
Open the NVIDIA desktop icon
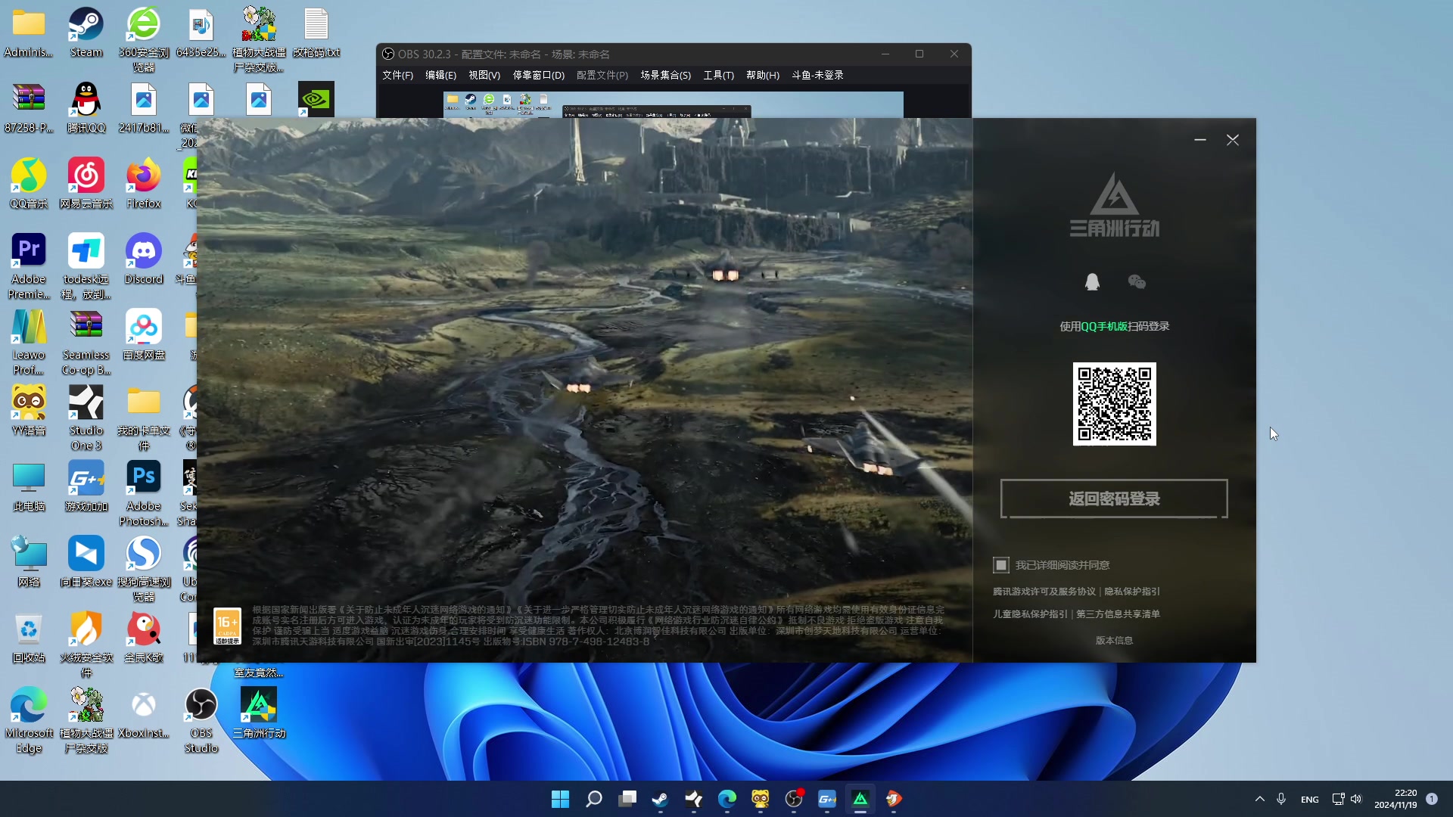click(x=316, y=99)
